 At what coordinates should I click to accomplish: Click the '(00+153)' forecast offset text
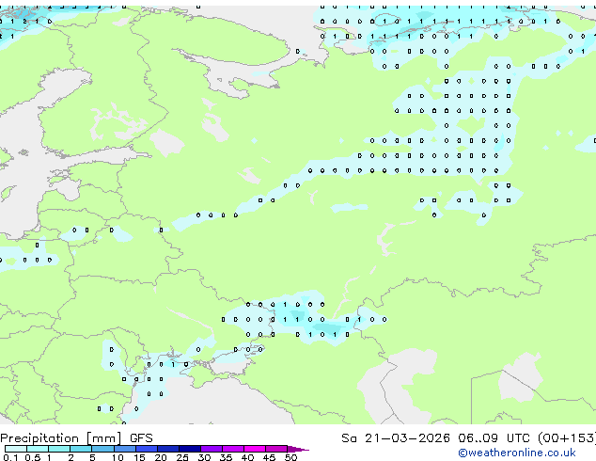click(x=567, y=438)
